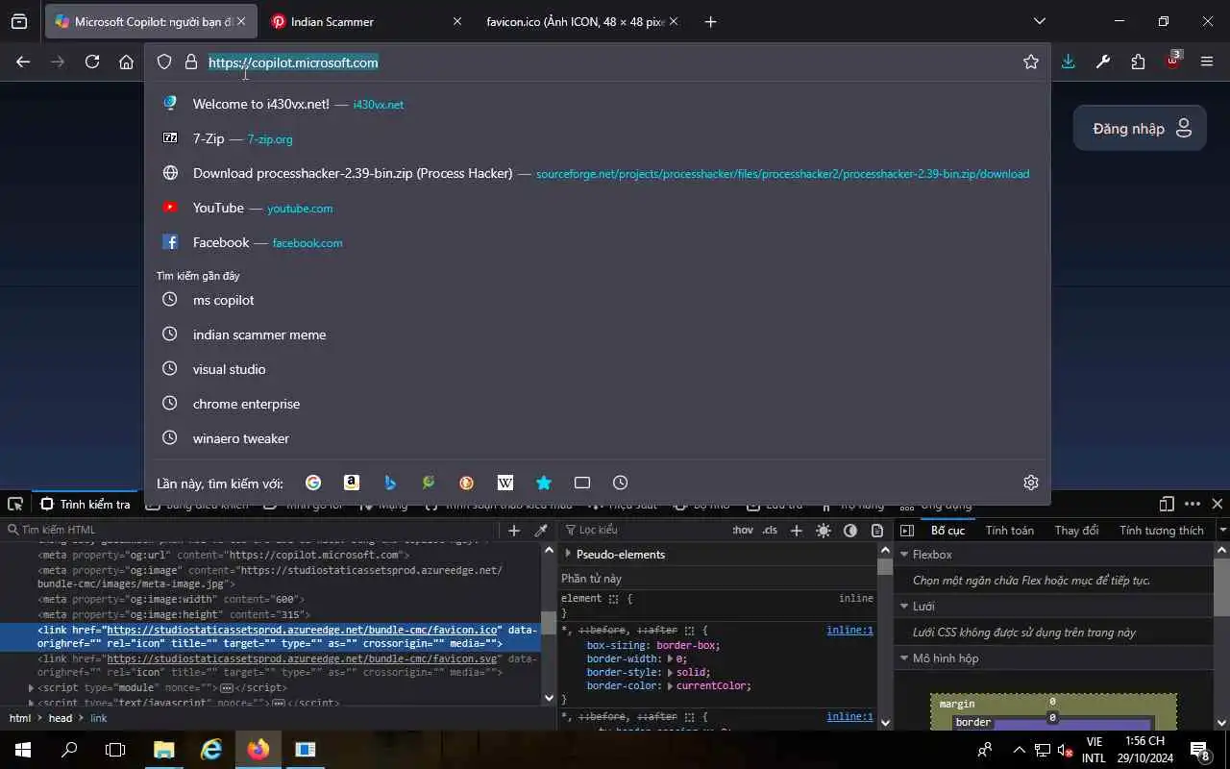Screen dimensions: 1230x769
Task: Toggle dark color scheme simulation
Action: coord(850,530)
